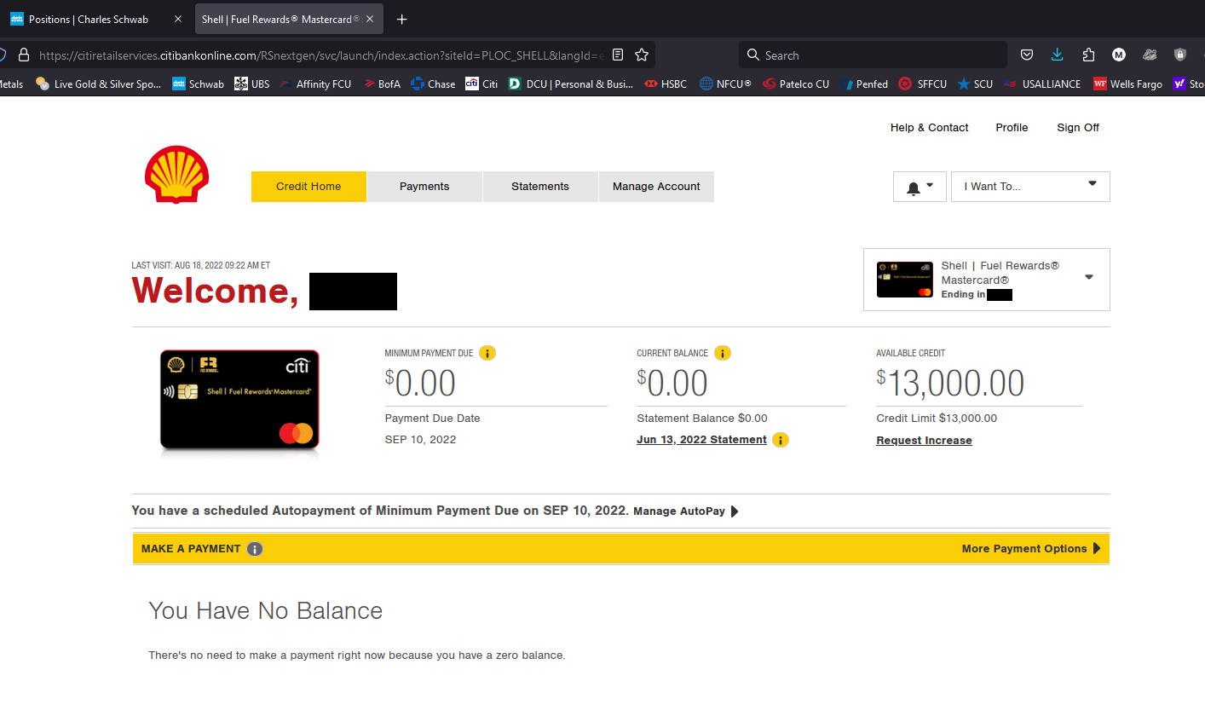
Task: Click the padlock site security icon
Action: [x=22, y=53]
